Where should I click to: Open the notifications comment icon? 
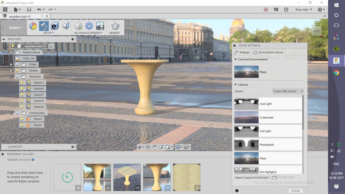click(276, 10)
